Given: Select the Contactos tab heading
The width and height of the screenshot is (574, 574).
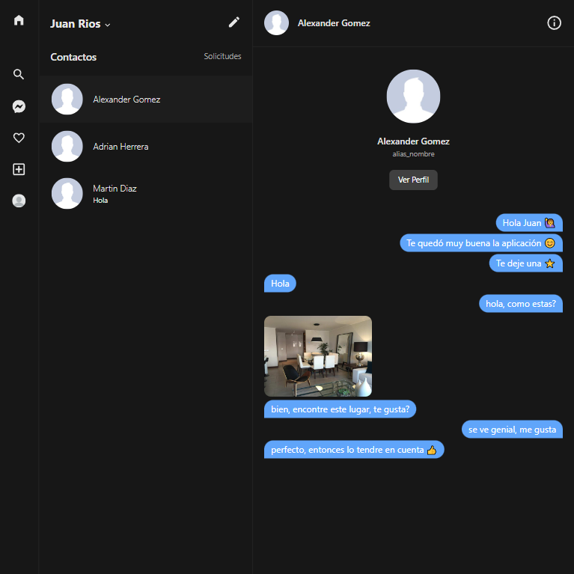Looking at the screenshot, I should (73, 57).
